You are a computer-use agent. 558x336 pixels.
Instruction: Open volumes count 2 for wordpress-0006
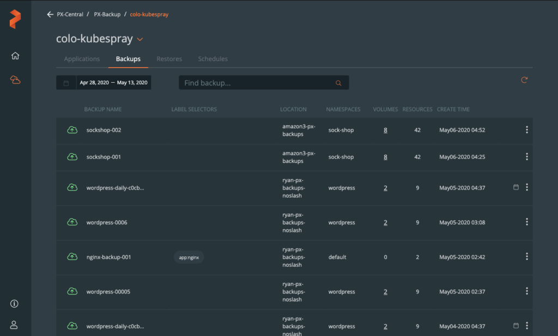[385, 223]
